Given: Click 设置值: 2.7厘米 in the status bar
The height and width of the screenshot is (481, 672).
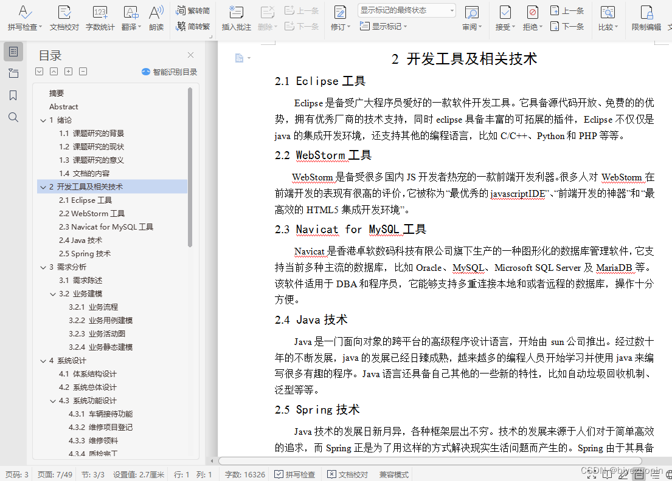Looking at the screenshot, I should click(x=139, y=474).
